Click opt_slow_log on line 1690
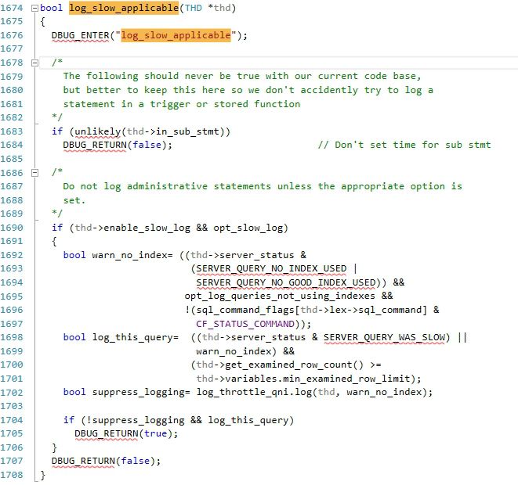This screenshot has width=518, height=485. tap(248, 228)
